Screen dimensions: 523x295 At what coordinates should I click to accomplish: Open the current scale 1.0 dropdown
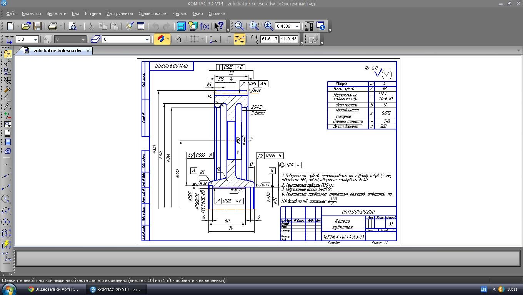[35, 39]
